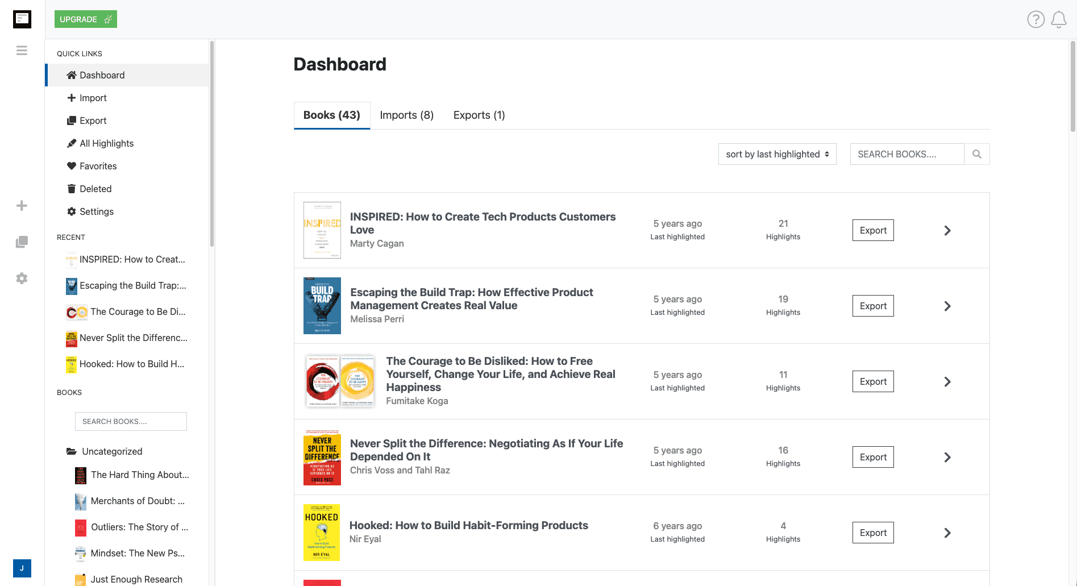The width and height of the screenshot is (1077, 586).
Task: Open Never Split the Difference chevron
Action: pyautogui.click(x=947, y=457)
